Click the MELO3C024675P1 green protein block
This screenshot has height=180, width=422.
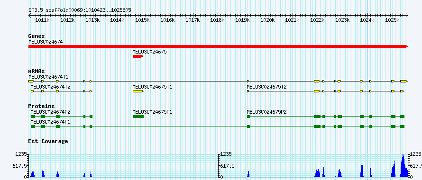(138, 117)
